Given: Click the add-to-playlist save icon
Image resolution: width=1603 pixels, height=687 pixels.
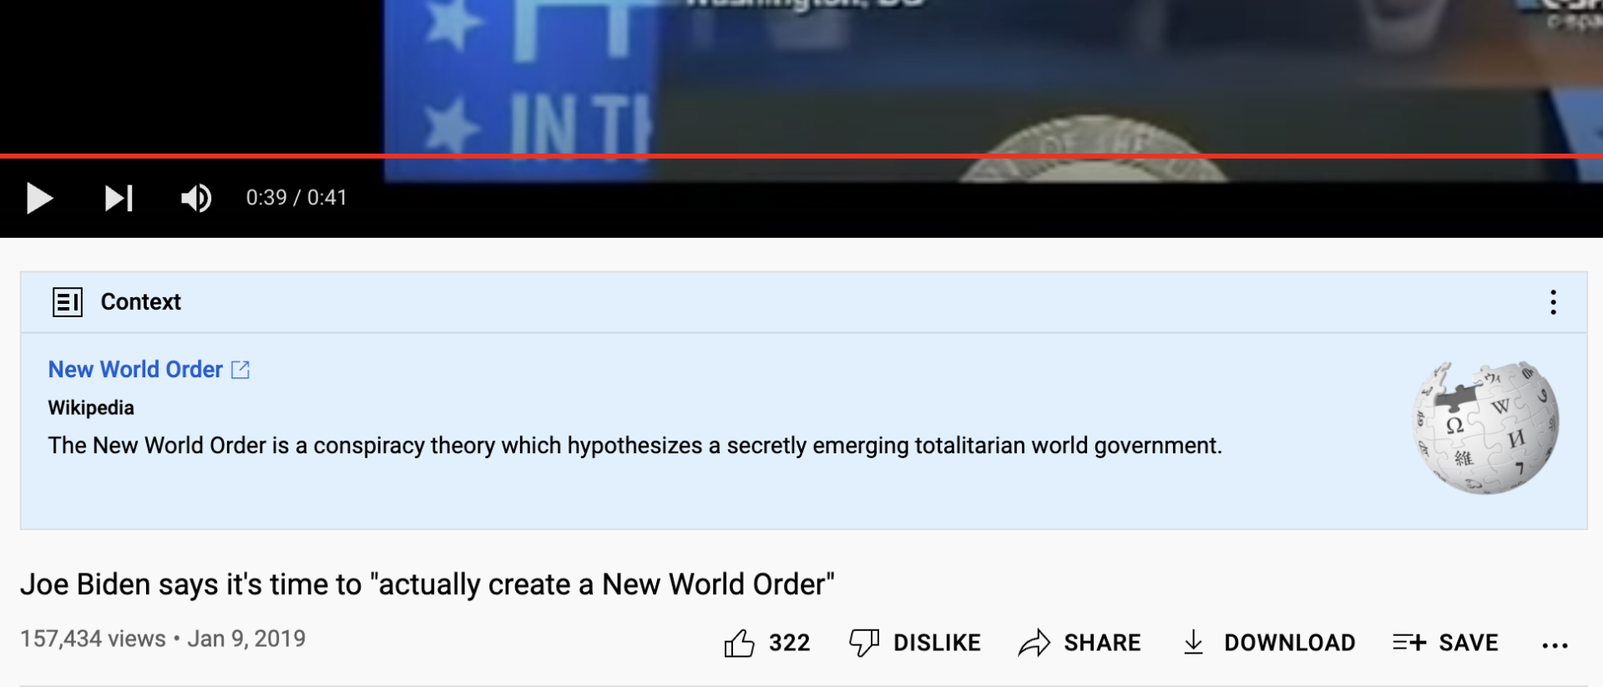Looking at the screenshot, I should (1409, 642).
